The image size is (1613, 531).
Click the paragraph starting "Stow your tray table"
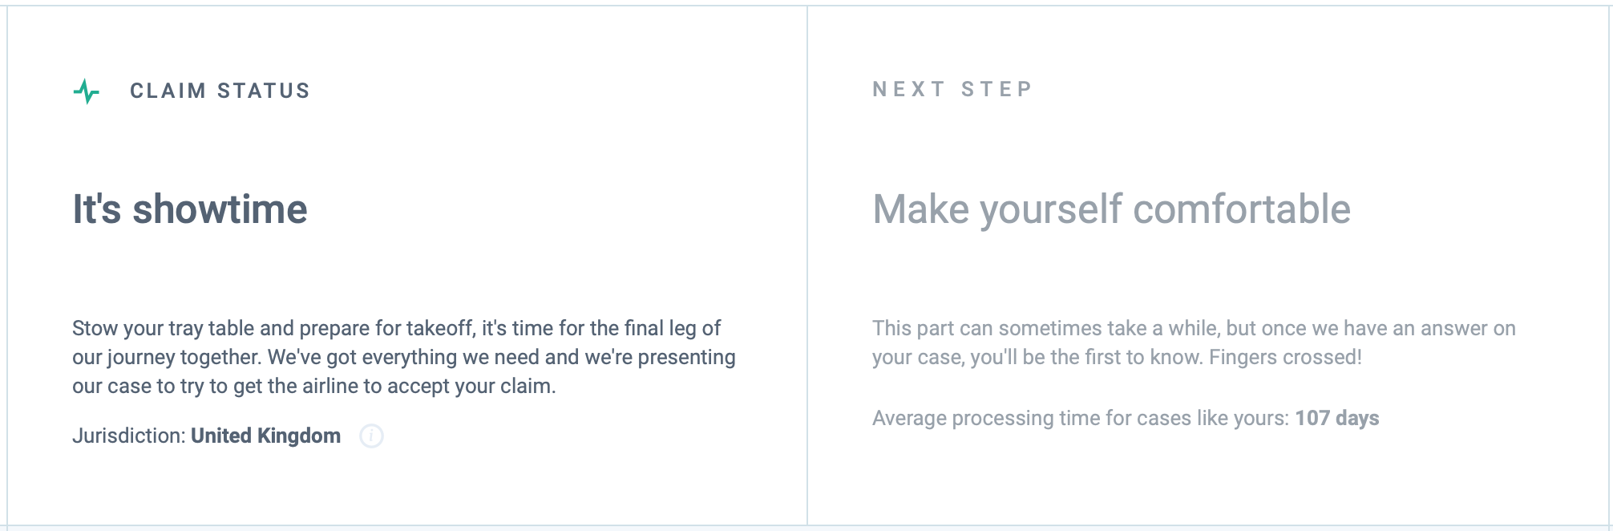(404, 357)
